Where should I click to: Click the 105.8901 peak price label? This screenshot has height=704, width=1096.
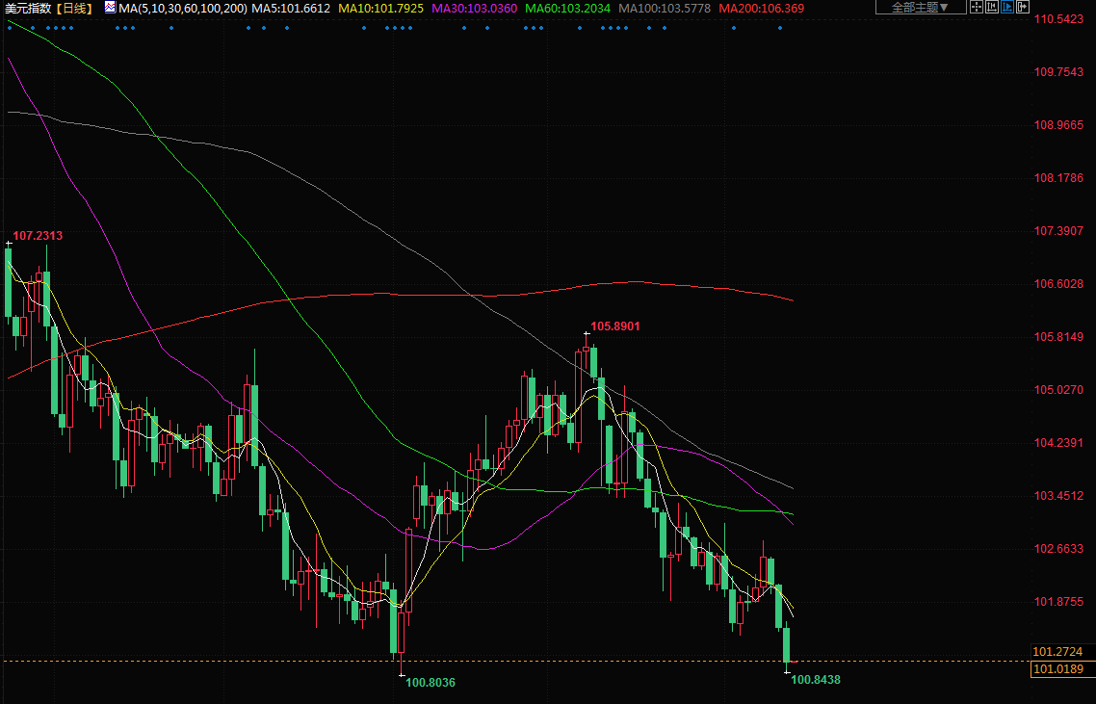tap(615, 326)
